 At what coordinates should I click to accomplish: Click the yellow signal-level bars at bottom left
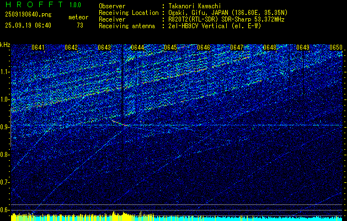(x=82, y=217)
